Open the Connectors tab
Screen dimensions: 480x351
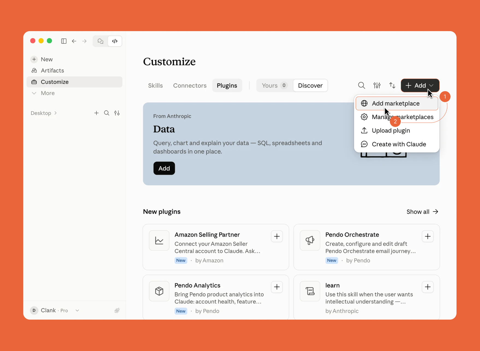[x=190, y=85]
